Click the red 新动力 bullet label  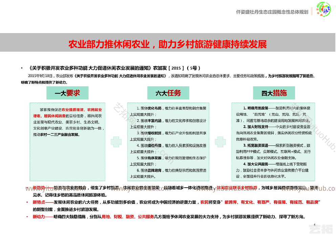click(39, 217)
